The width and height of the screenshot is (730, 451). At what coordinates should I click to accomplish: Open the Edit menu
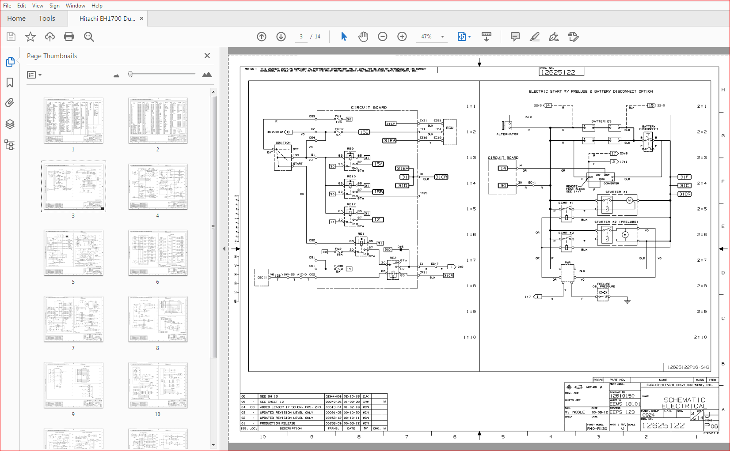coord(22,6)
